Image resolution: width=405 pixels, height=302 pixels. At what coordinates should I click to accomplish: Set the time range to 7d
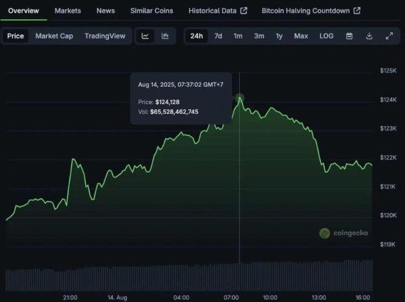click(x=218, y=36)
